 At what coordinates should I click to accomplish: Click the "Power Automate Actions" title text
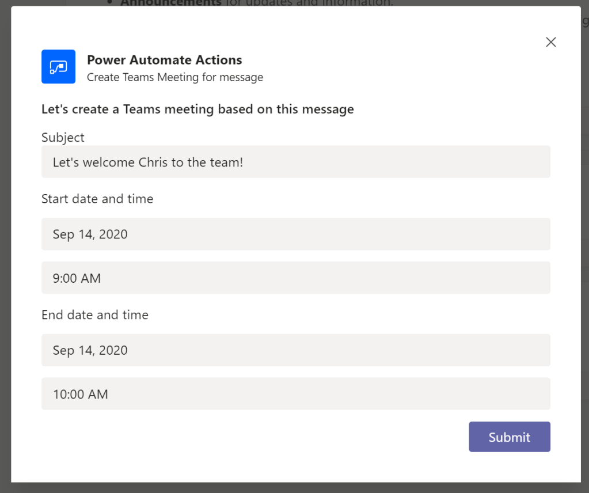pyautogui.click(x=164, y=60)
